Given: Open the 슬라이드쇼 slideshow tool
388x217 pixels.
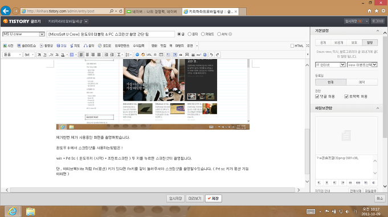Looking at the screenshot, I should (26, 46).
